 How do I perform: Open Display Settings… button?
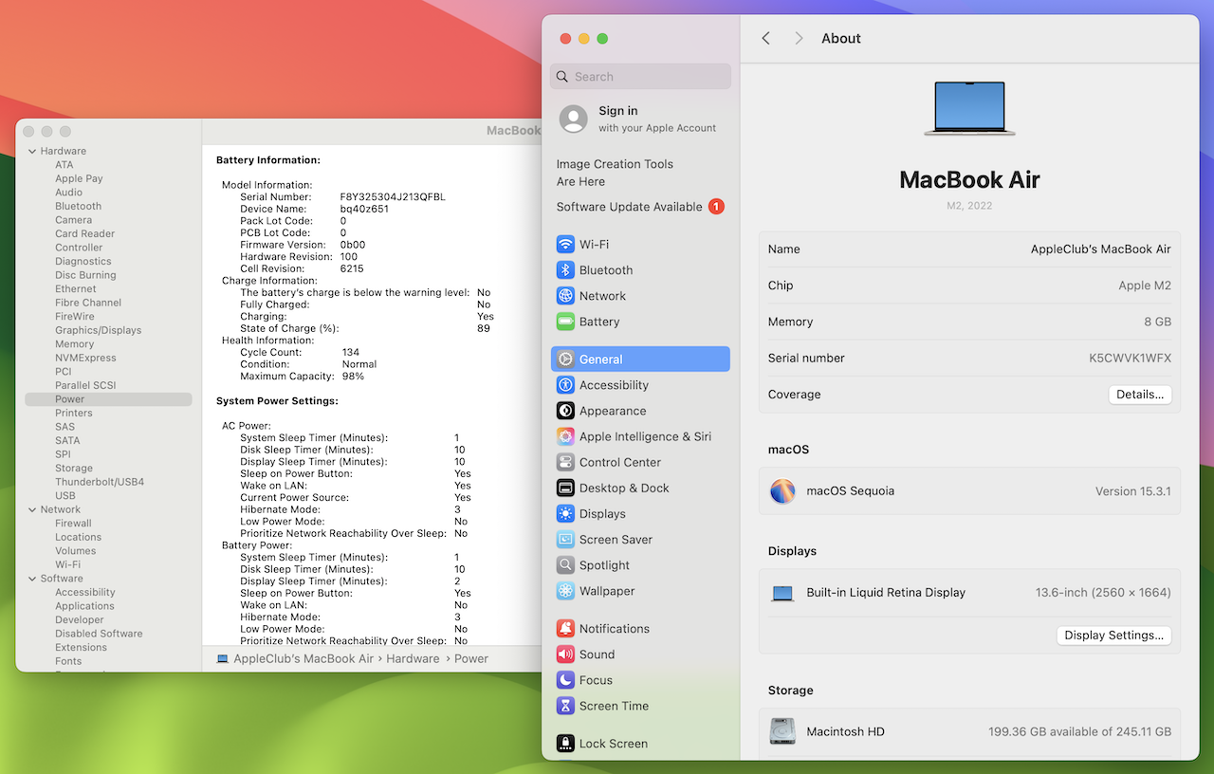(1113, 636)
